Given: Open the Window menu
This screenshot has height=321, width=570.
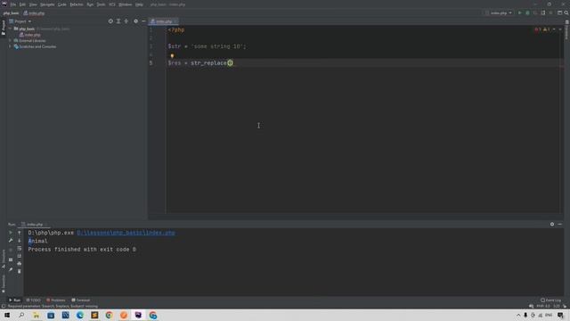Looking at the screenshot, I should (x=126, y=4).
